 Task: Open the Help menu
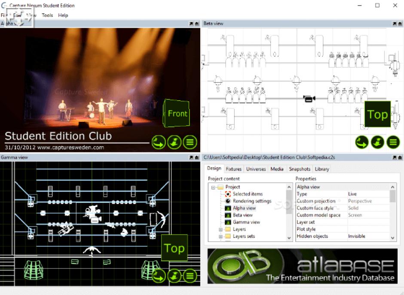63,15
